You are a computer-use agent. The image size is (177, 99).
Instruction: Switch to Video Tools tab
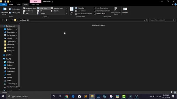pyautogui.click(x=35, y=4)
